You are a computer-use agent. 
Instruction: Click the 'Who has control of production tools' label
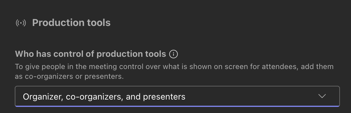90,54
